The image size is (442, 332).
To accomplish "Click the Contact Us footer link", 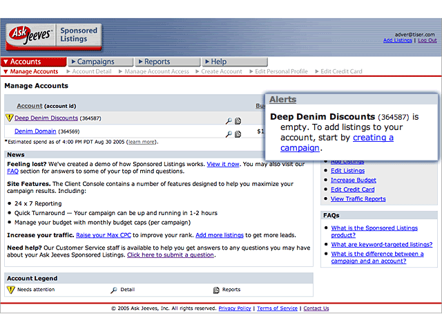I will (x=316, y=308).
